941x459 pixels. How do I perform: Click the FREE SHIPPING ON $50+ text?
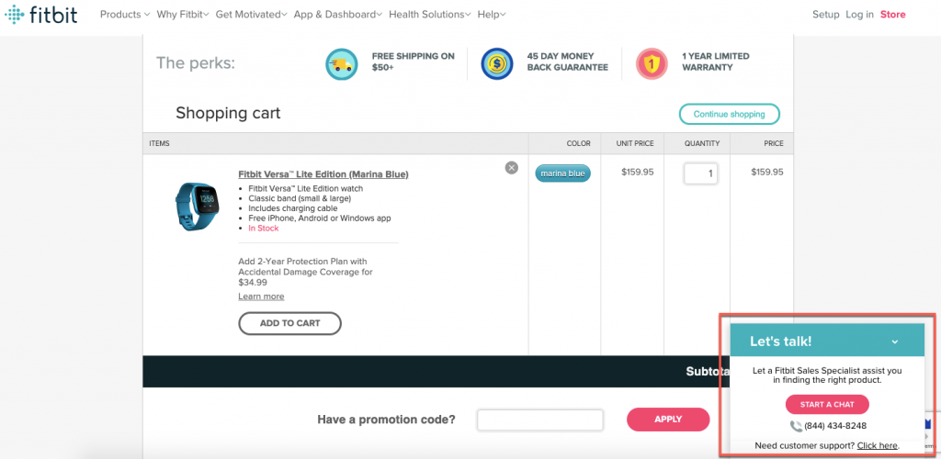click(413, 62)
